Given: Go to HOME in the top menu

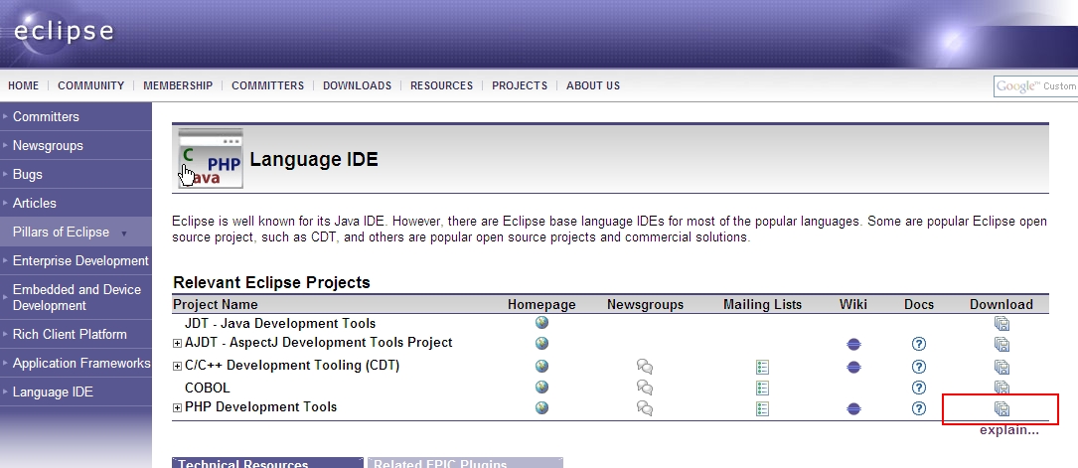Looking at the screenshot, I should 24,85.
